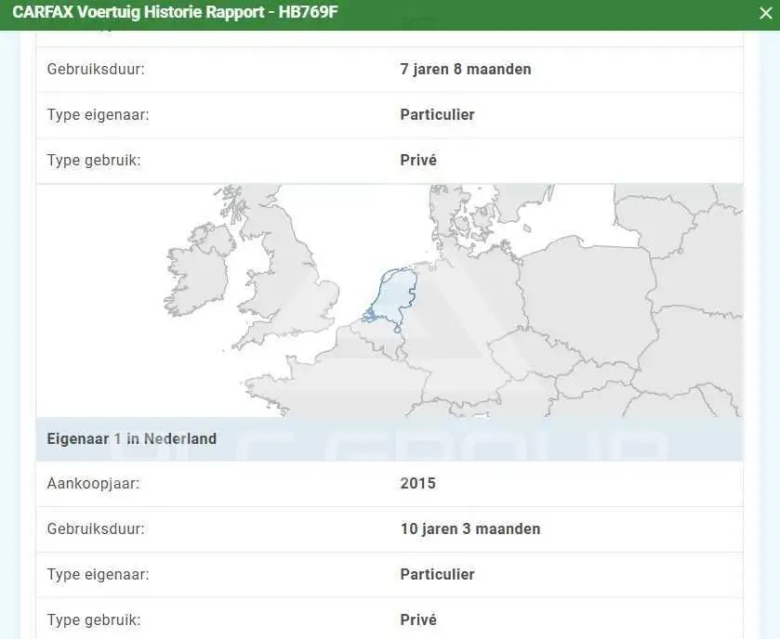Click the Eigenaar 1 in Nederland header

tap(132, 438)
